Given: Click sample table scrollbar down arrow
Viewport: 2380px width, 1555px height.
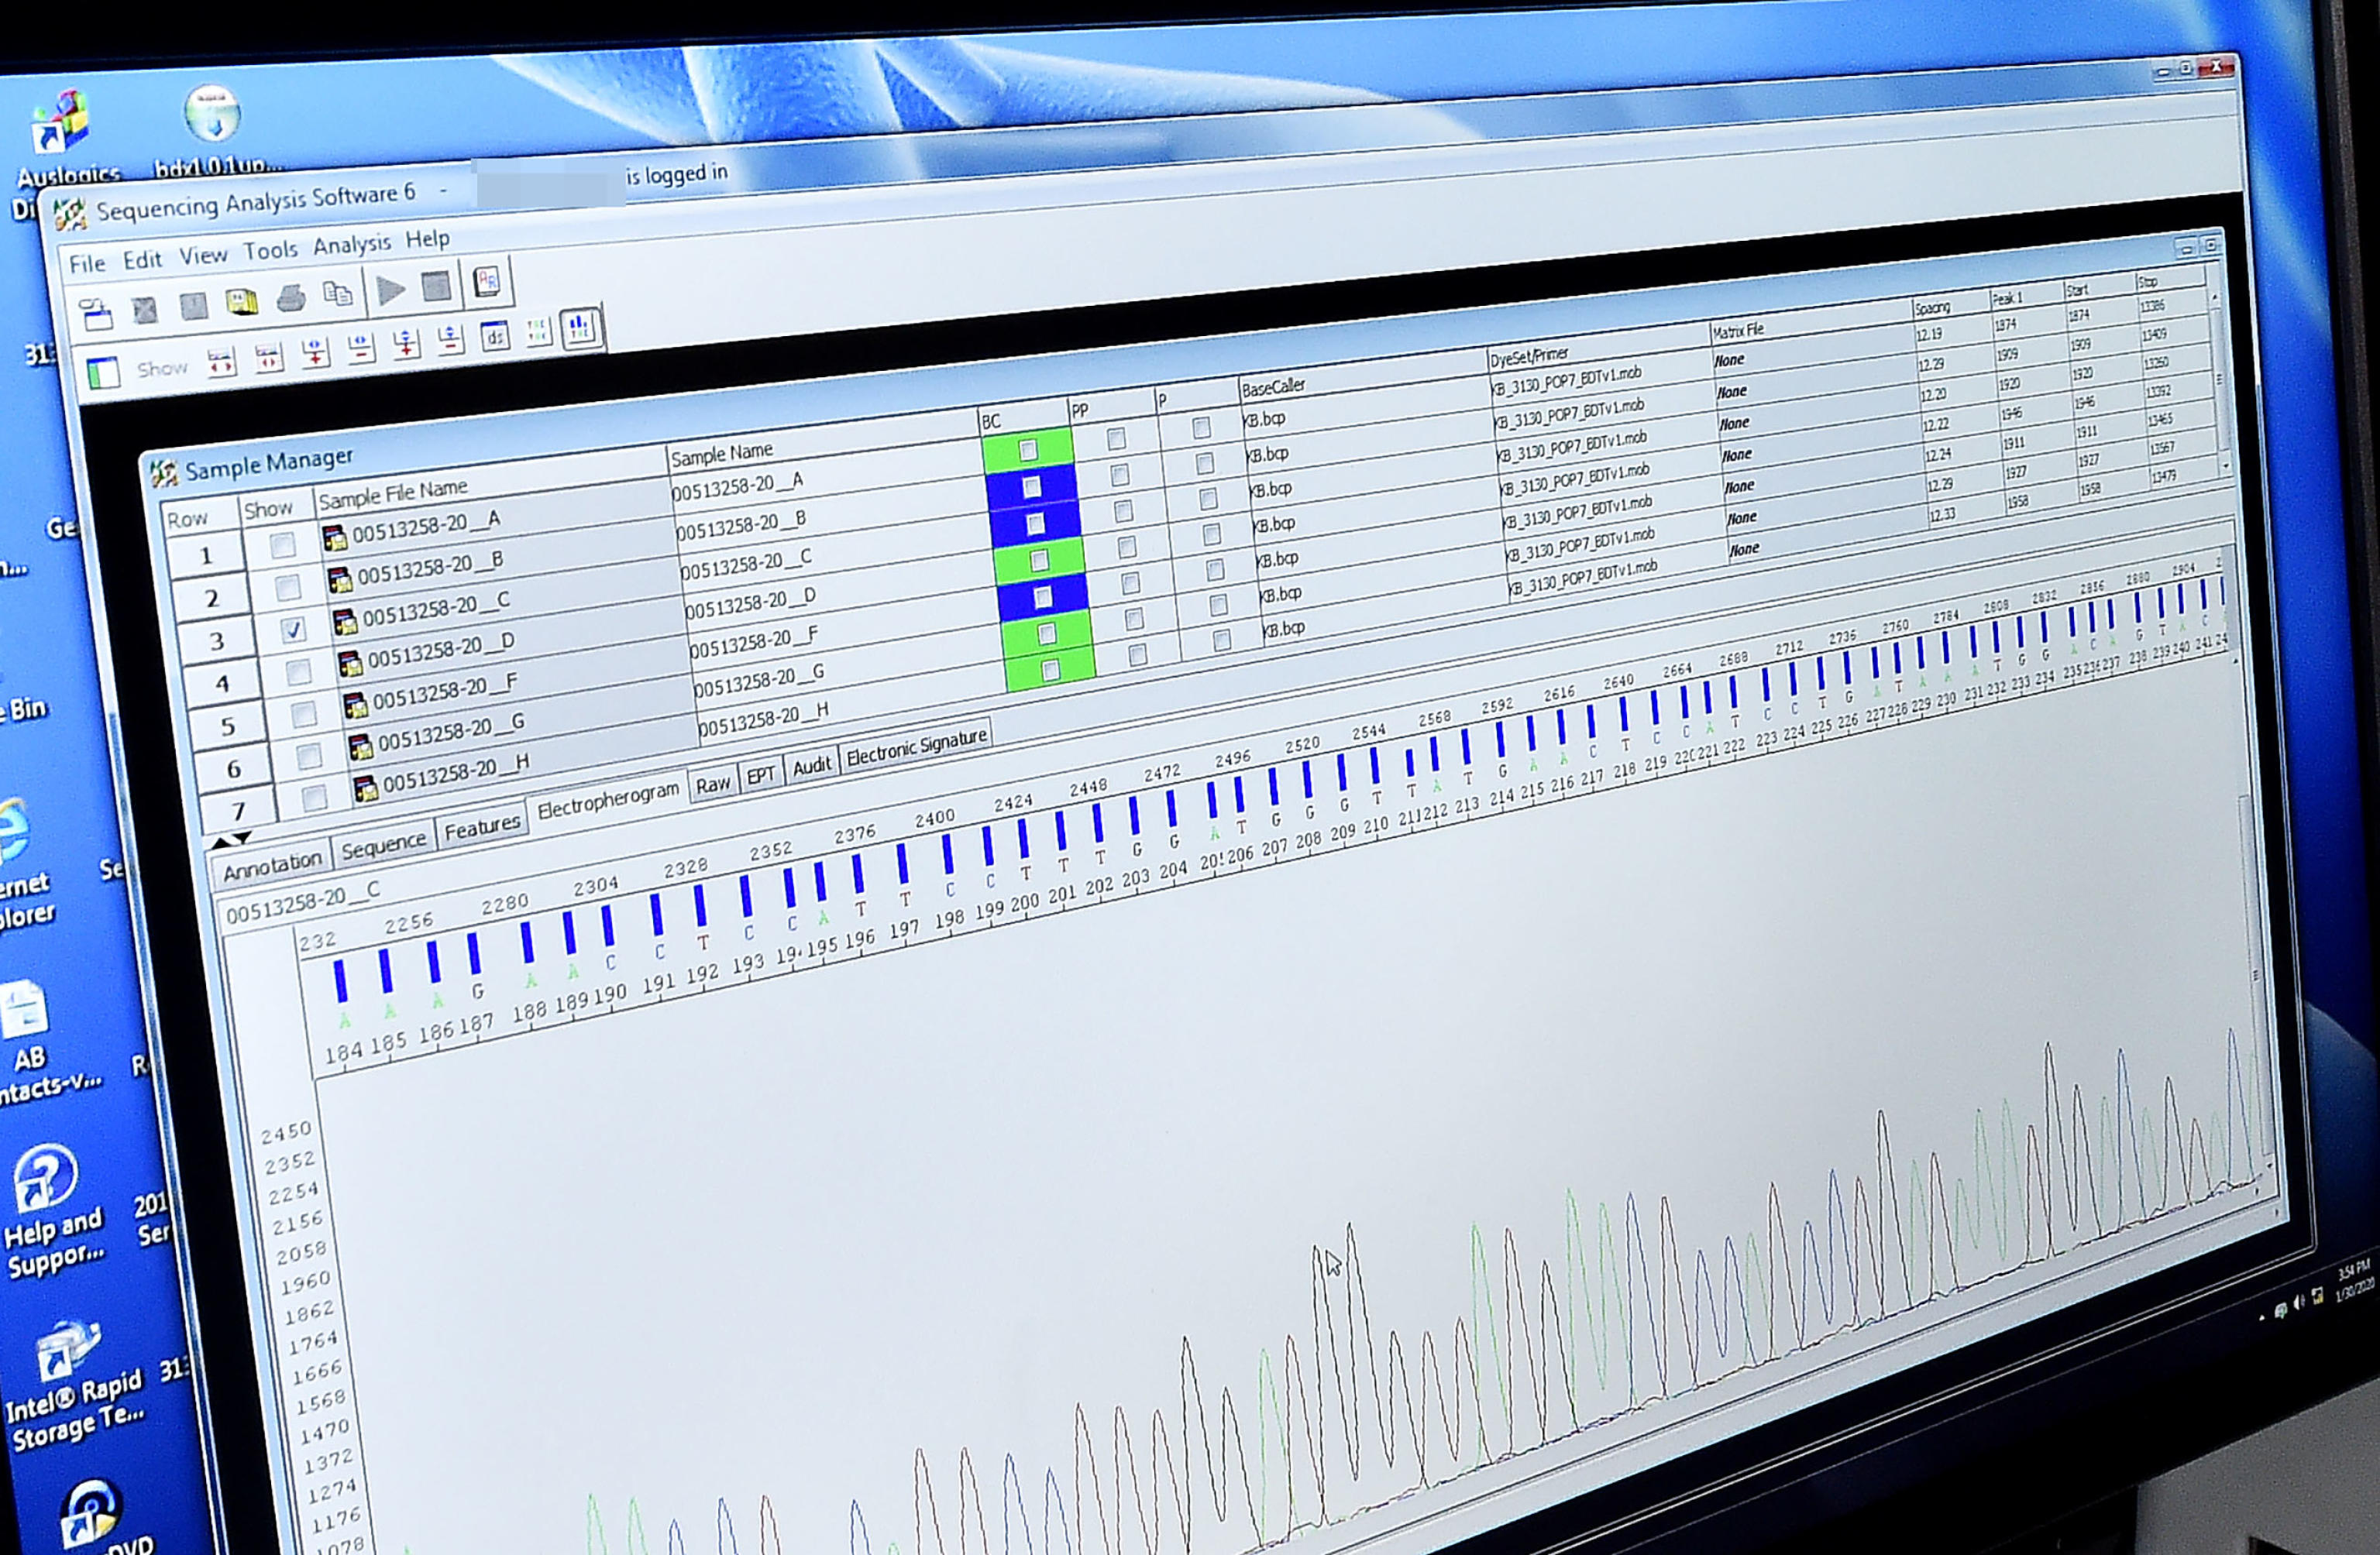Looking at the screenshot, I should [x=2226, y=465].
